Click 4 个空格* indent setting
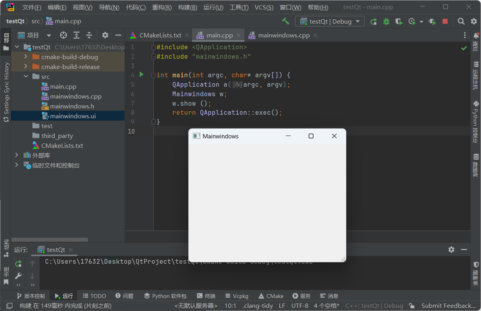 (x=326, y=306)
